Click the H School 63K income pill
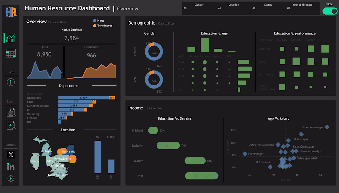 [153, 130]
